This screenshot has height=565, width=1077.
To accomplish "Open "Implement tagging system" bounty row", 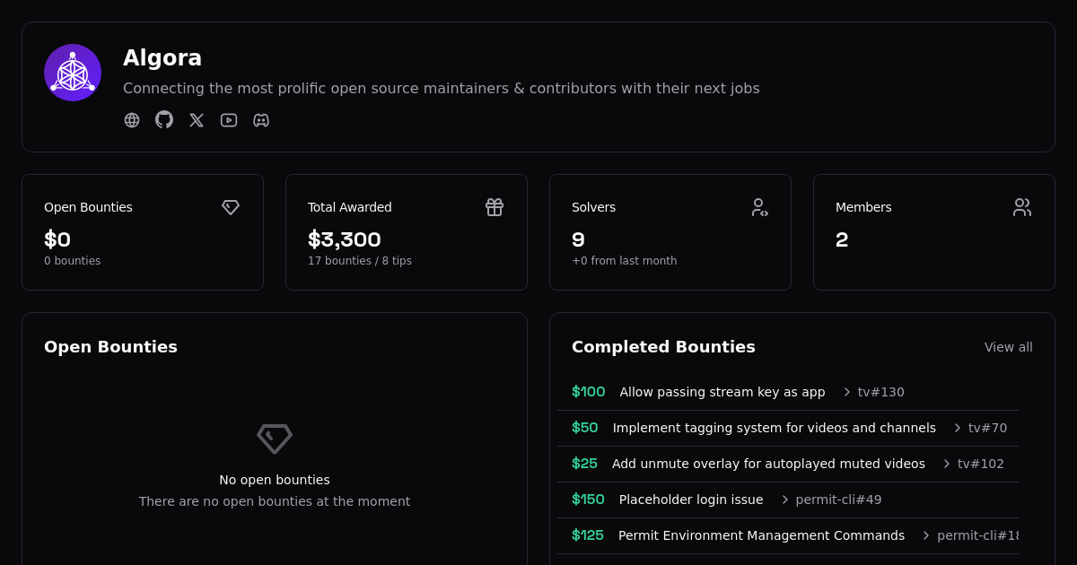I will click(x=774, y=428).
